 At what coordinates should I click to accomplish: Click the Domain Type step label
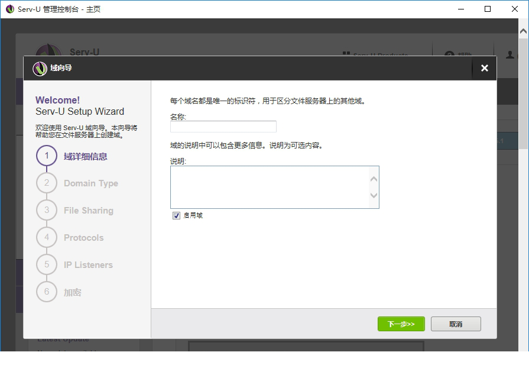pyautogui.click(x=91, y=183)
